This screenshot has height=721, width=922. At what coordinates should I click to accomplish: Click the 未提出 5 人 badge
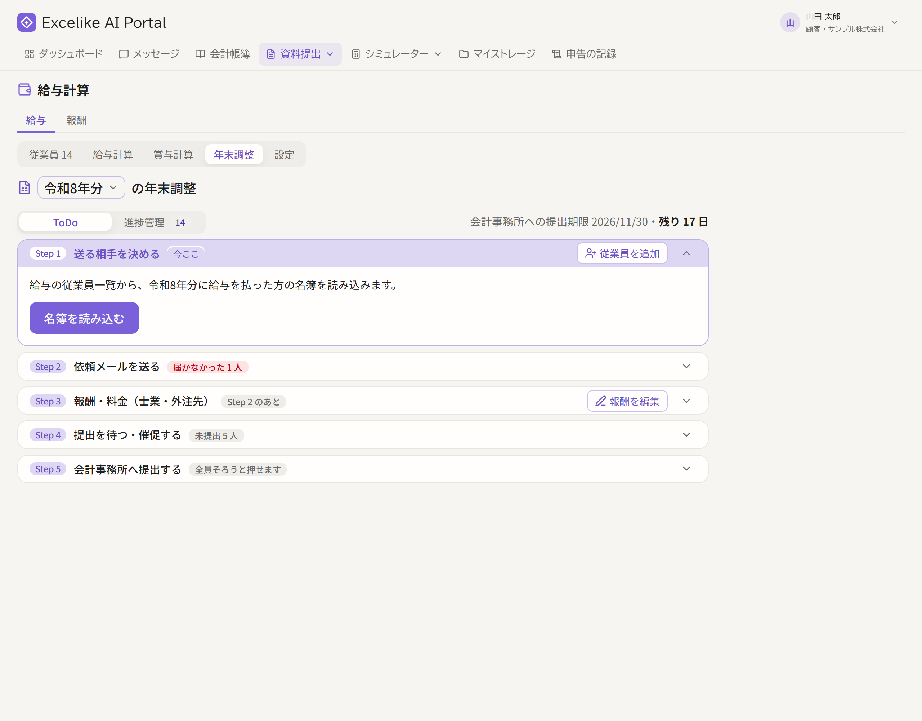point(216,436)
